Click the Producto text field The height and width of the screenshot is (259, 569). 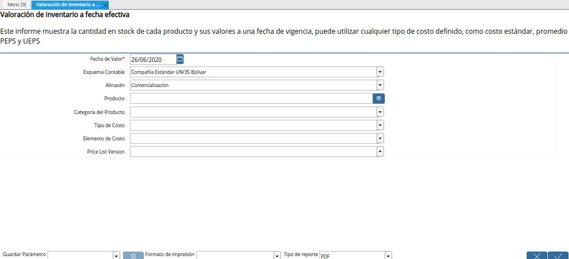(x=251, y=99)
